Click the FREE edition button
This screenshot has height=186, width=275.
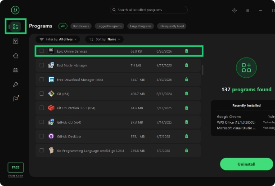(x=16, y=168)
